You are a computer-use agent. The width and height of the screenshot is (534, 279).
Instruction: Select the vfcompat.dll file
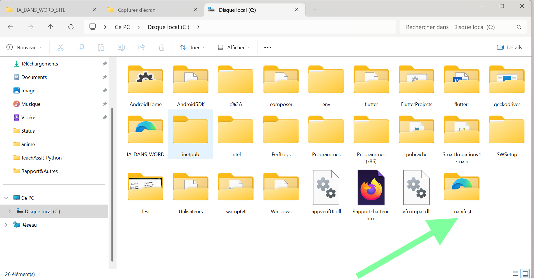[x=416, y=192]
